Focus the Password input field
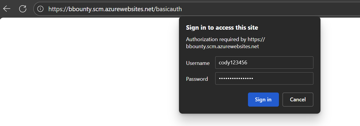 point(264,78)
